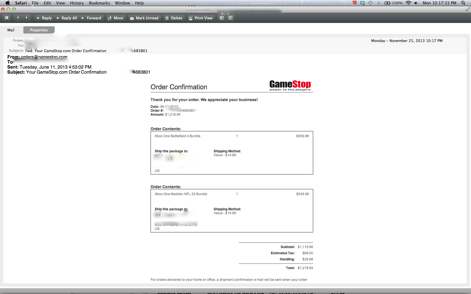Viewport: 471px width, 294px height.
Task: Click the Bluetooth icon in menu bar
Action: coord(378,3)
